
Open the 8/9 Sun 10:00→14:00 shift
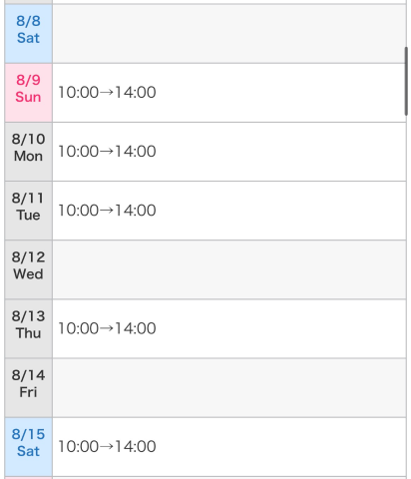point(107,93)
